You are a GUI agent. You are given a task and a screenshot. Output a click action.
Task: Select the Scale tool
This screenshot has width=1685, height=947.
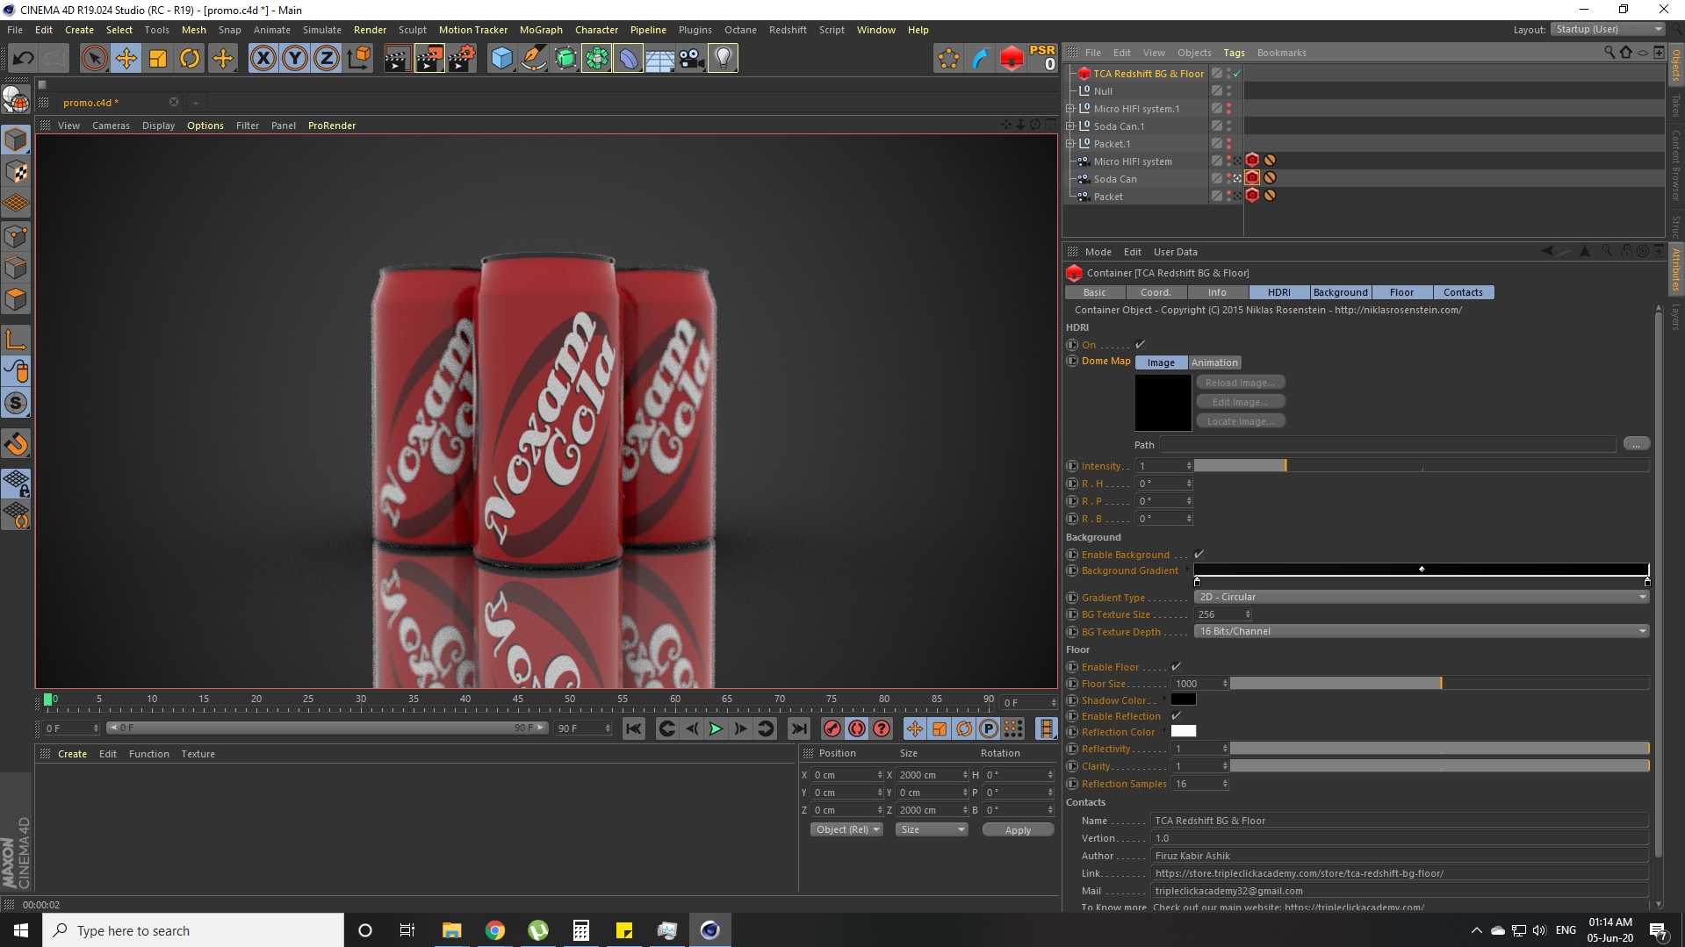pos(158,58)
